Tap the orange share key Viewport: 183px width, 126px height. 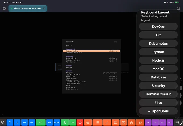tap(131, 123)
